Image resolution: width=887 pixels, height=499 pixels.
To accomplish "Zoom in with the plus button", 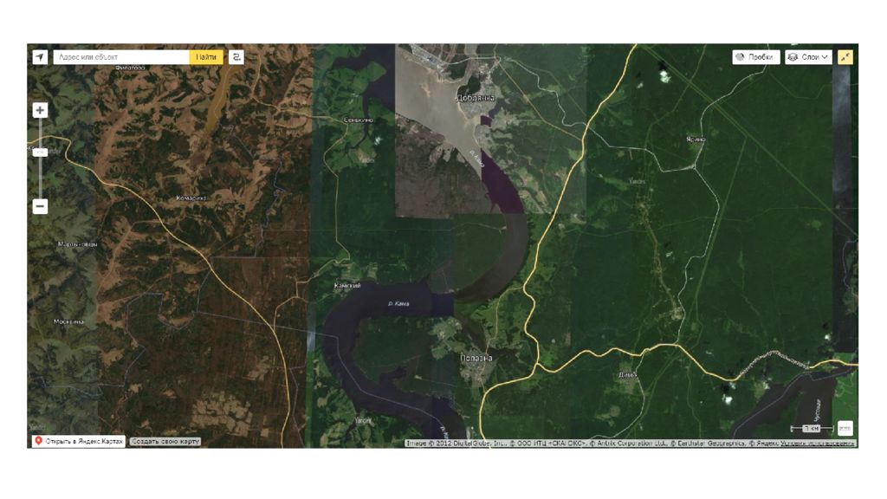I will pyautogui.click(x=40, y=110).
